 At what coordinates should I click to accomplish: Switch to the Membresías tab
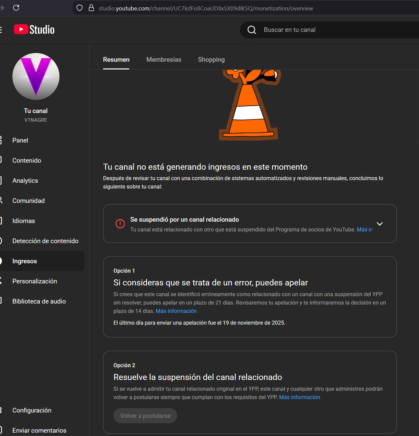164,60
